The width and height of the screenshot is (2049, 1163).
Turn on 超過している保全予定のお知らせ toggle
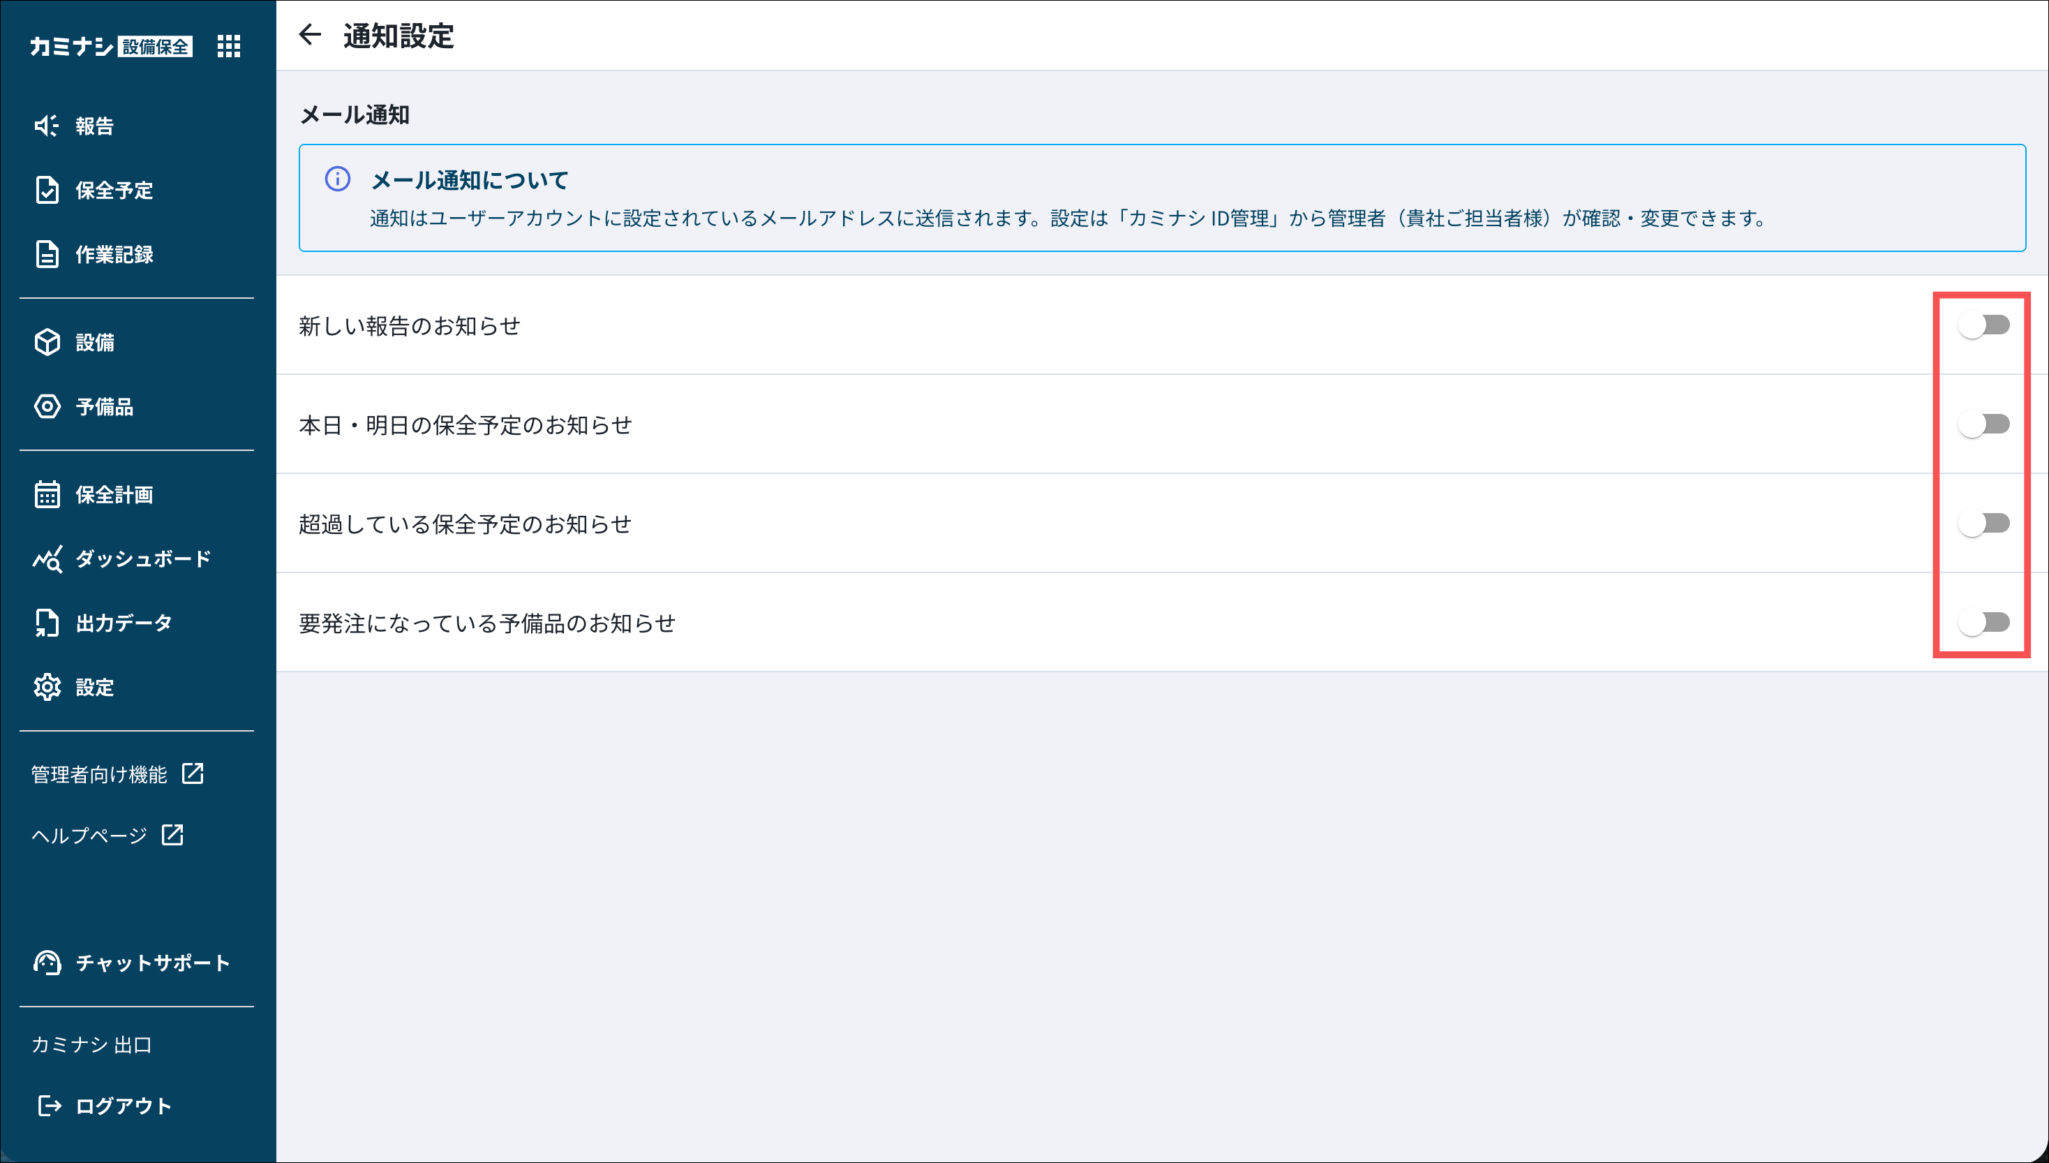[1983, 523]
